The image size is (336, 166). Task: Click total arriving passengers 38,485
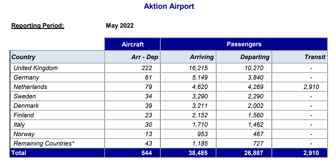[x=198, y=153]
